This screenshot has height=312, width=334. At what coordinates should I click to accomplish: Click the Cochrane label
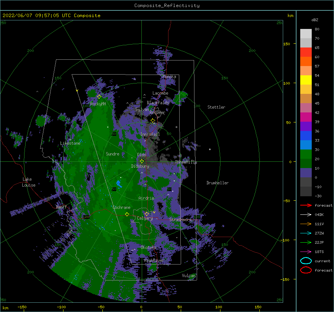point(121,207)
